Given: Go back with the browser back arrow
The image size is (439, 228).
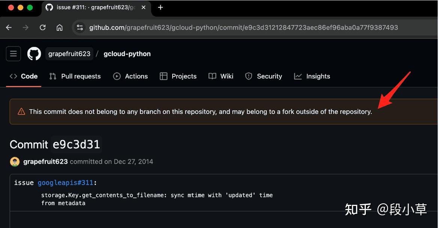Looking at the screenshot, I should (9, 27).
